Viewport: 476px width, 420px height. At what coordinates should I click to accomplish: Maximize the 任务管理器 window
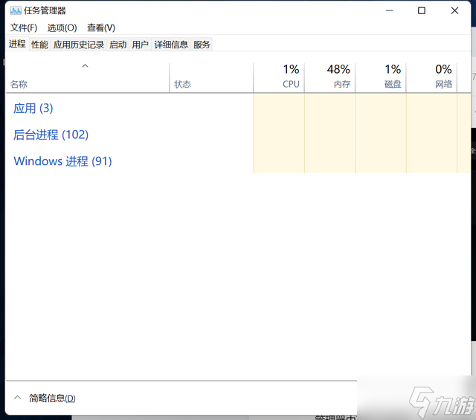[422, 10]
